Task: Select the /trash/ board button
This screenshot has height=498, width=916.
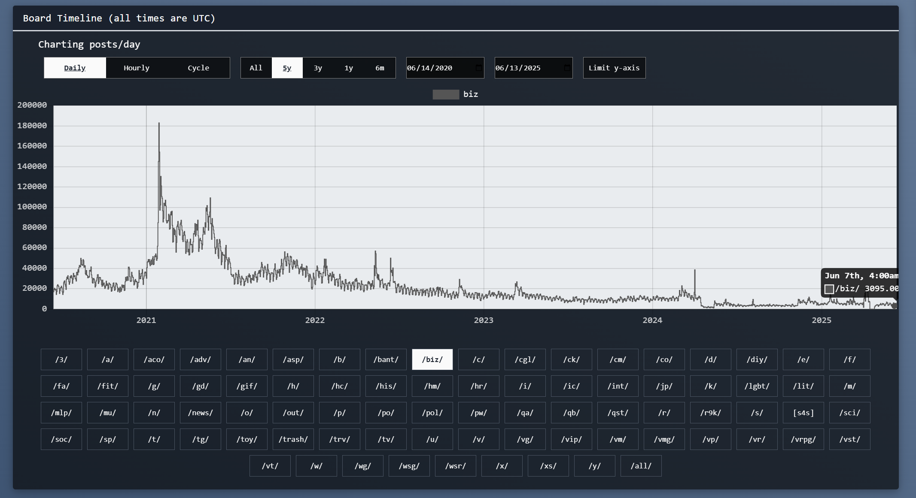Action: tap(293, 439)
